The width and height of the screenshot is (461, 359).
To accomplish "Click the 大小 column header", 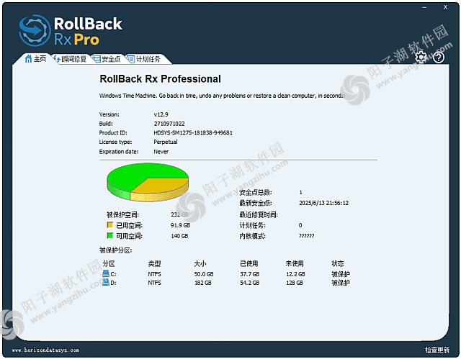I will point(200,263).
